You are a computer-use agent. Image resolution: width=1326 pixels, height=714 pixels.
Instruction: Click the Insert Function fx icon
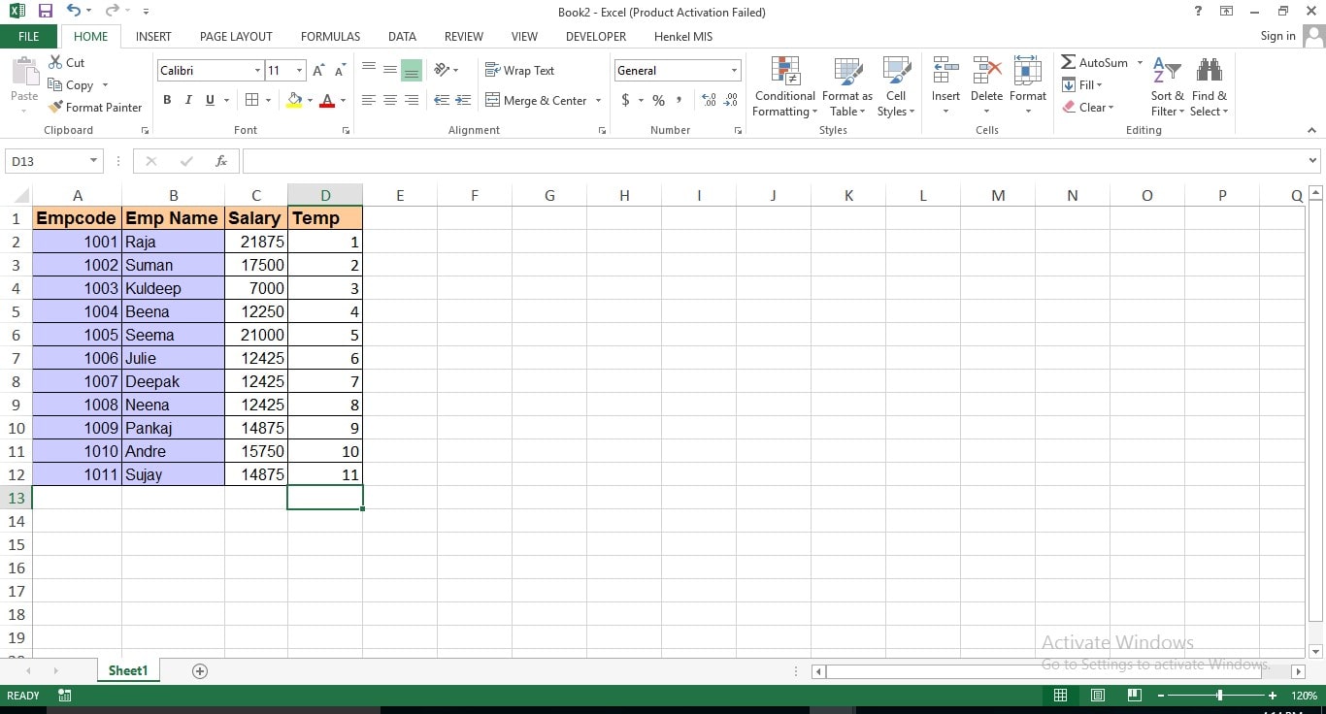221,161
